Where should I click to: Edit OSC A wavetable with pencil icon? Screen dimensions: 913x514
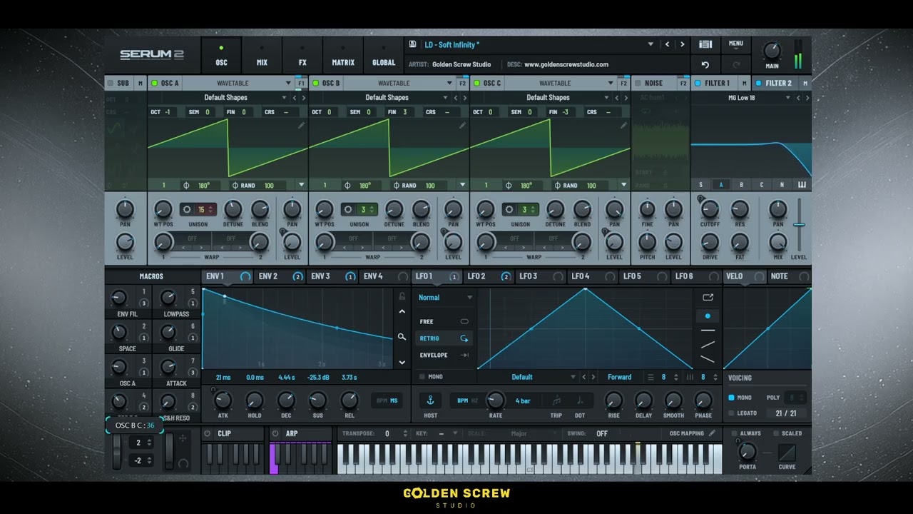click(x=301, y=125)
